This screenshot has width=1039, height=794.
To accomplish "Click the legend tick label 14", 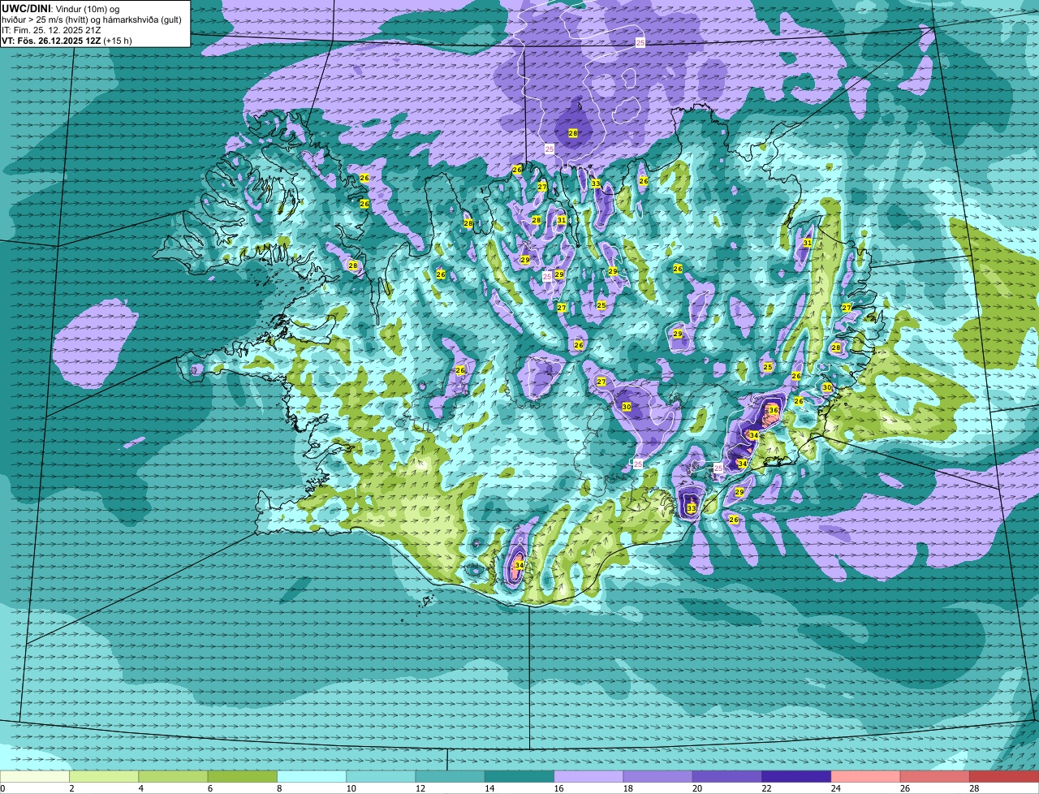I will pos(489,788).
